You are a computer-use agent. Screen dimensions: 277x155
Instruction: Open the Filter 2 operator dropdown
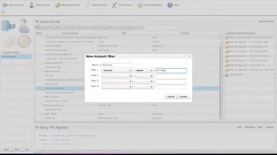144,76
